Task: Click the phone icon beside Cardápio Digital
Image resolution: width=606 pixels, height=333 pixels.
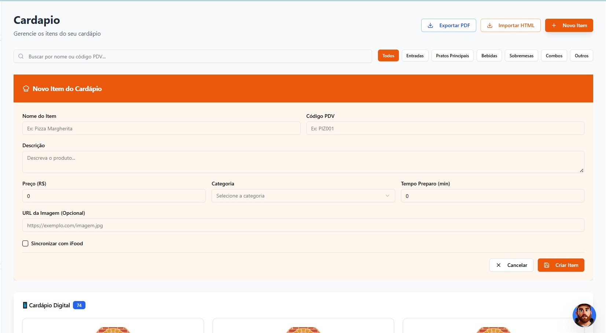Action: (x=25, y=305)
